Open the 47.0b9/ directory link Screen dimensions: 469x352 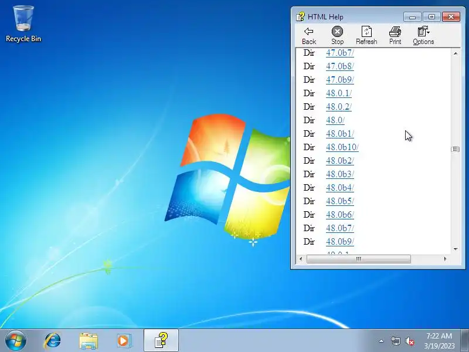click(340, 80)
